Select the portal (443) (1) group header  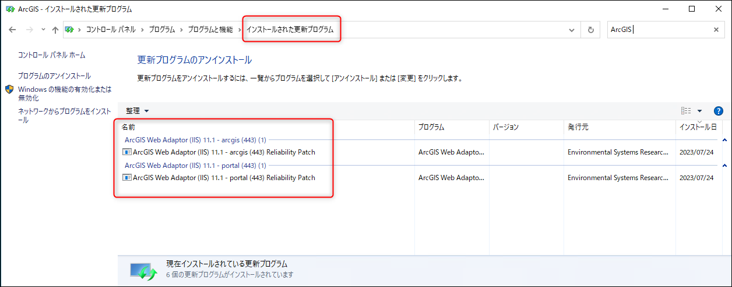pos(195,166)
